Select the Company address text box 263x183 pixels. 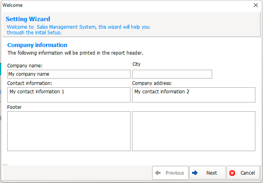(x=194, y=95)
